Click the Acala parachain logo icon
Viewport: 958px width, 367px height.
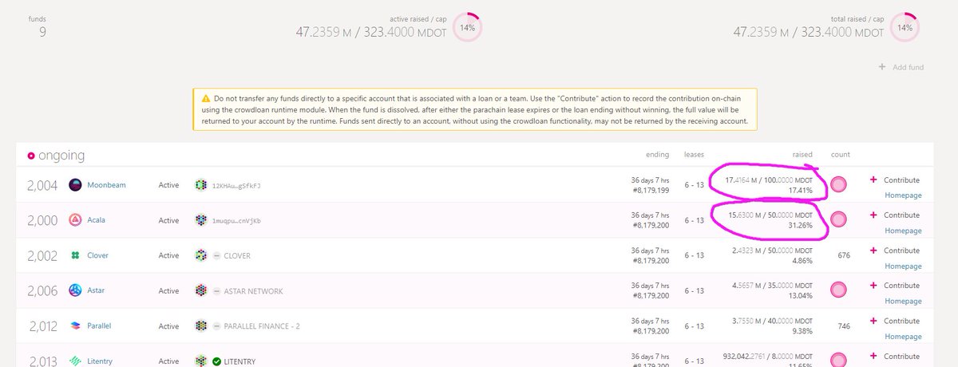point(76,220)
